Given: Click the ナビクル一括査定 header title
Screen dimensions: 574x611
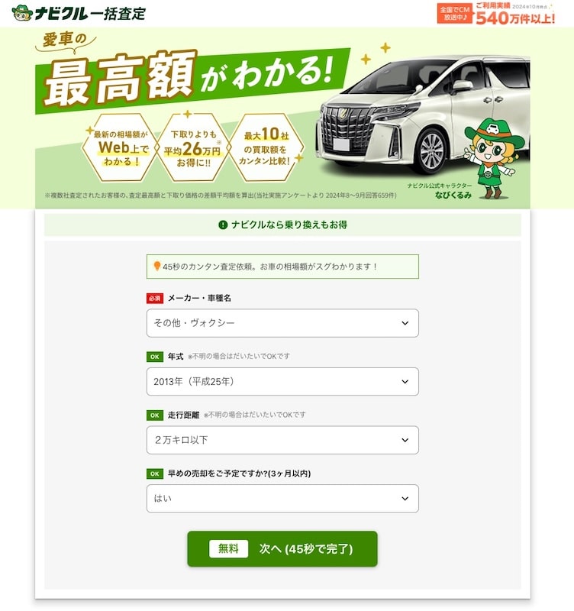Looking at the screenshot, I should click(x=90, y=13).
